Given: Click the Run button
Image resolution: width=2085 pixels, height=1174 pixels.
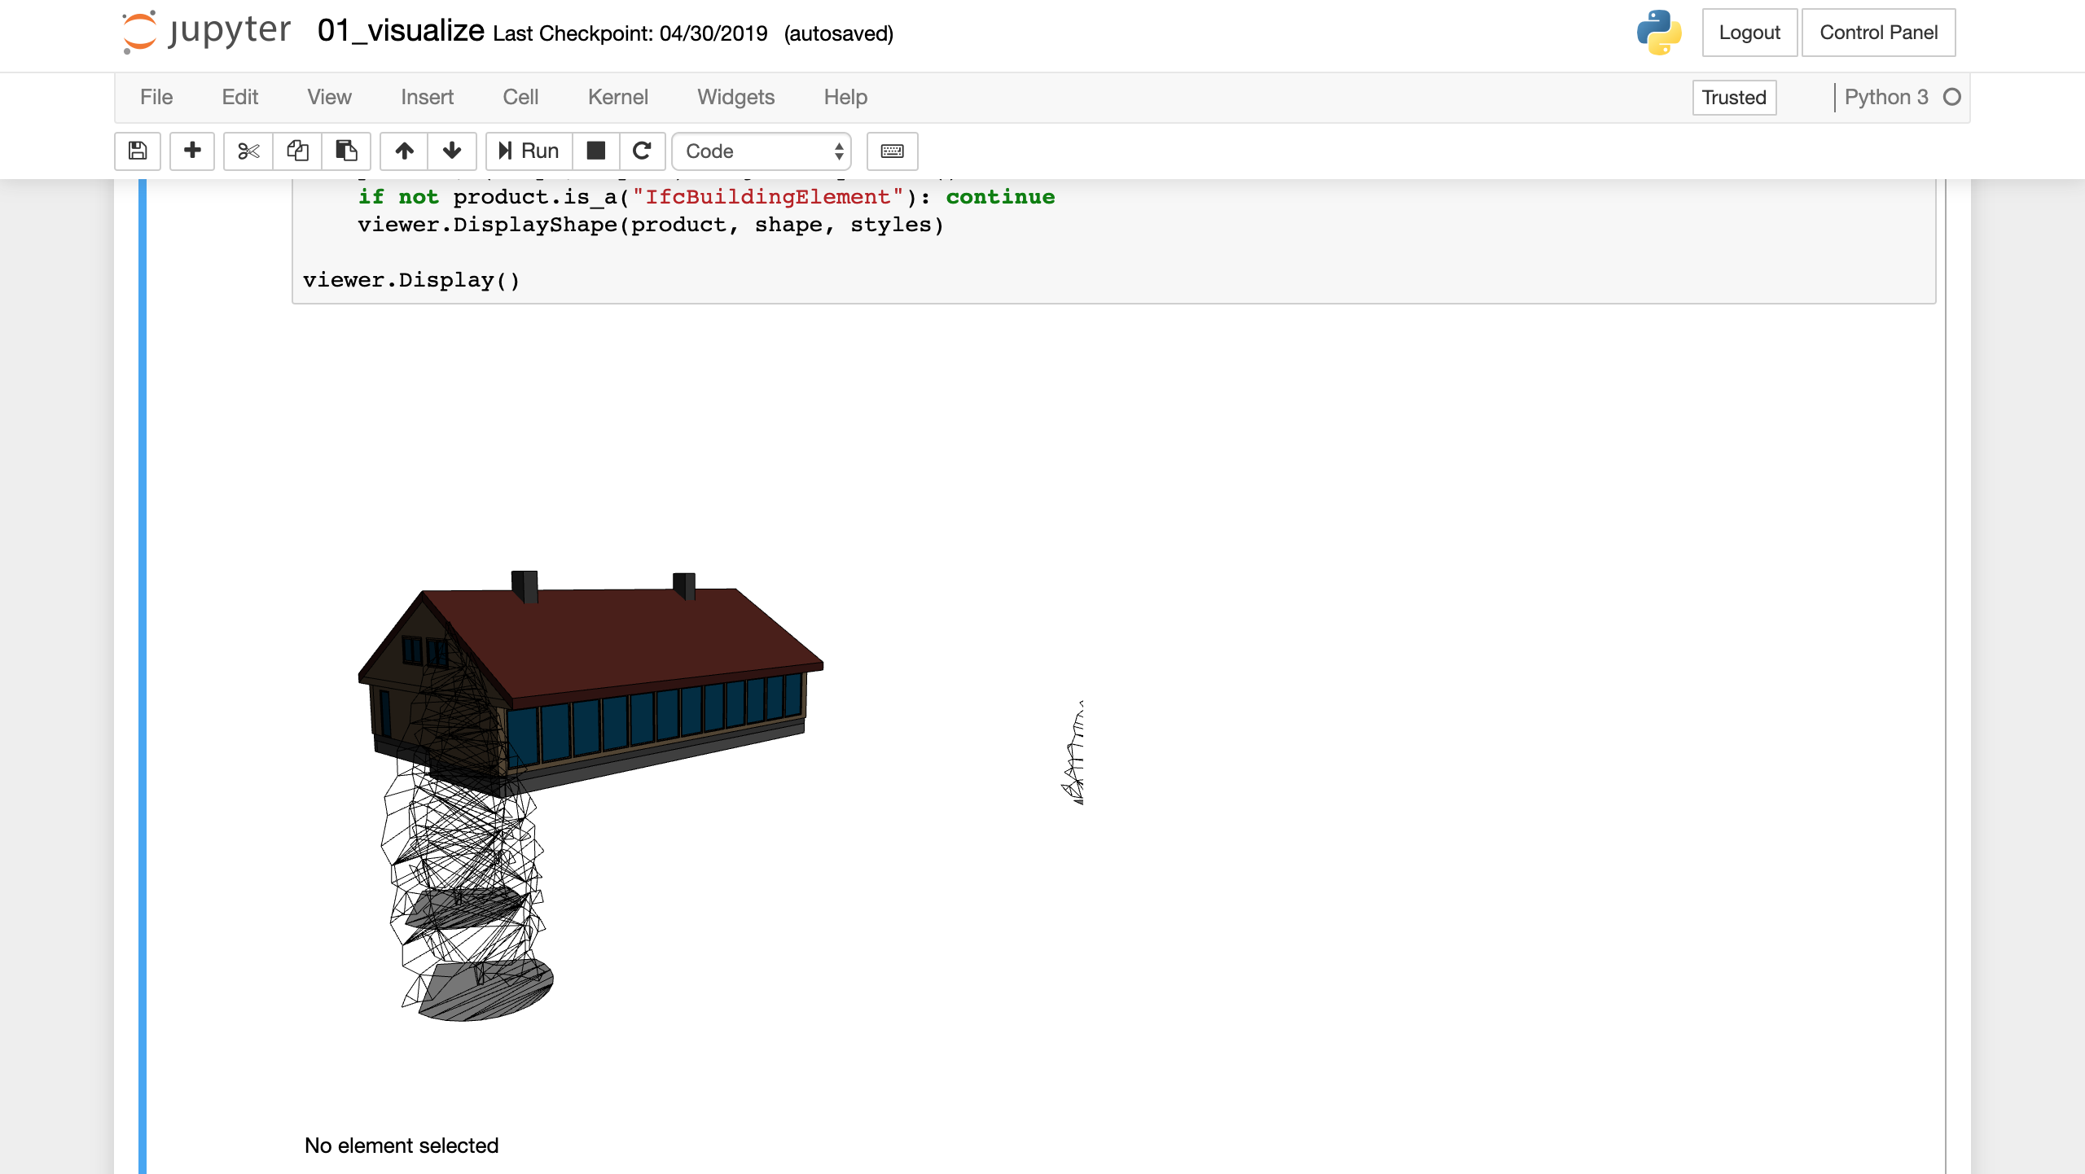Looking at the screenshot, I should [x=529, y=151].
